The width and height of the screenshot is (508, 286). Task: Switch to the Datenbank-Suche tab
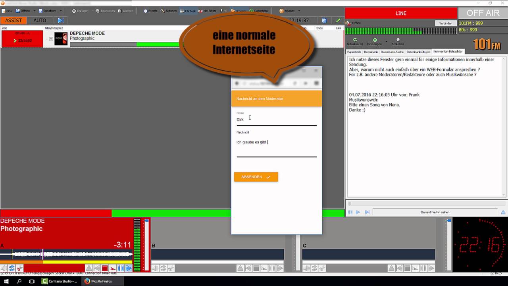pyautogui.click(x=392, y=52)
